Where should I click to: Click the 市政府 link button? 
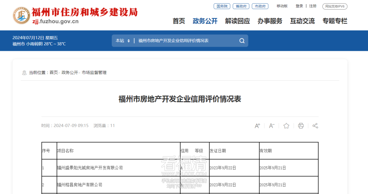(260, 6)
